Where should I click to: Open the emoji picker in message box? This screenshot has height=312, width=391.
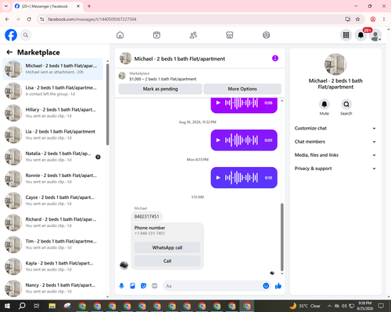point(266,286)
